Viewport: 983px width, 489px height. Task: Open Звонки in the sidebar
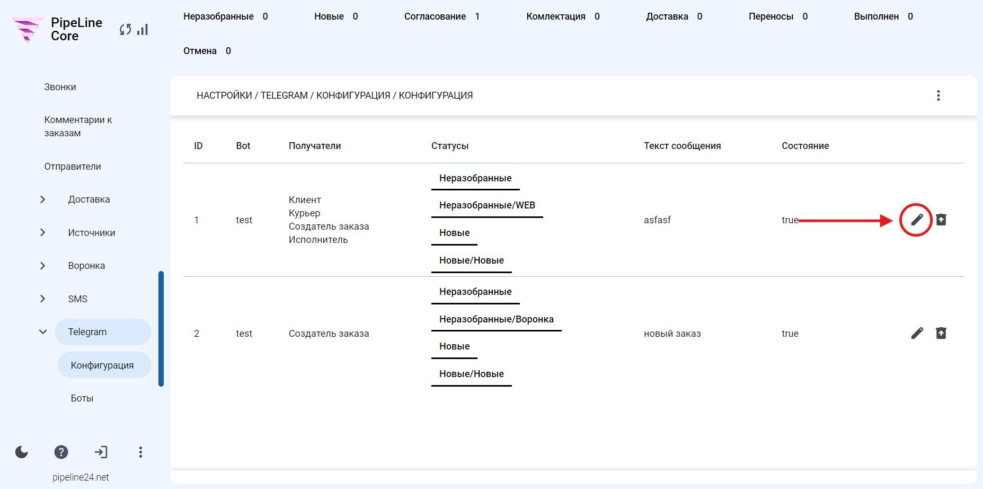pyautogui.click(x=60, y=87)
